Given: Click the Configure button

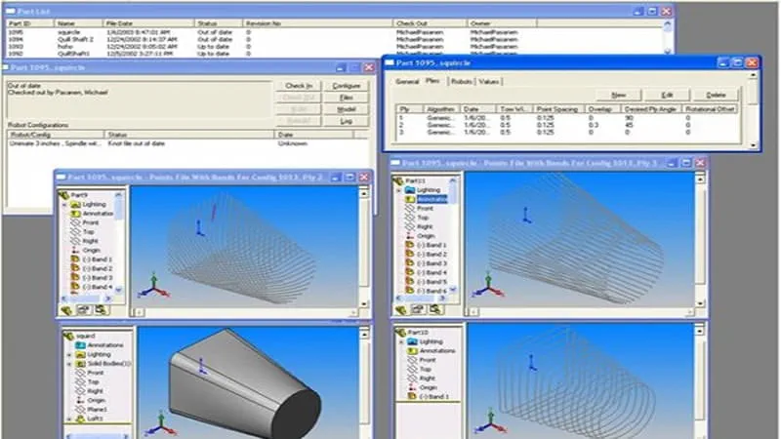Looking at the screenshot, I should pyautogui.click(x=348, y=86).
